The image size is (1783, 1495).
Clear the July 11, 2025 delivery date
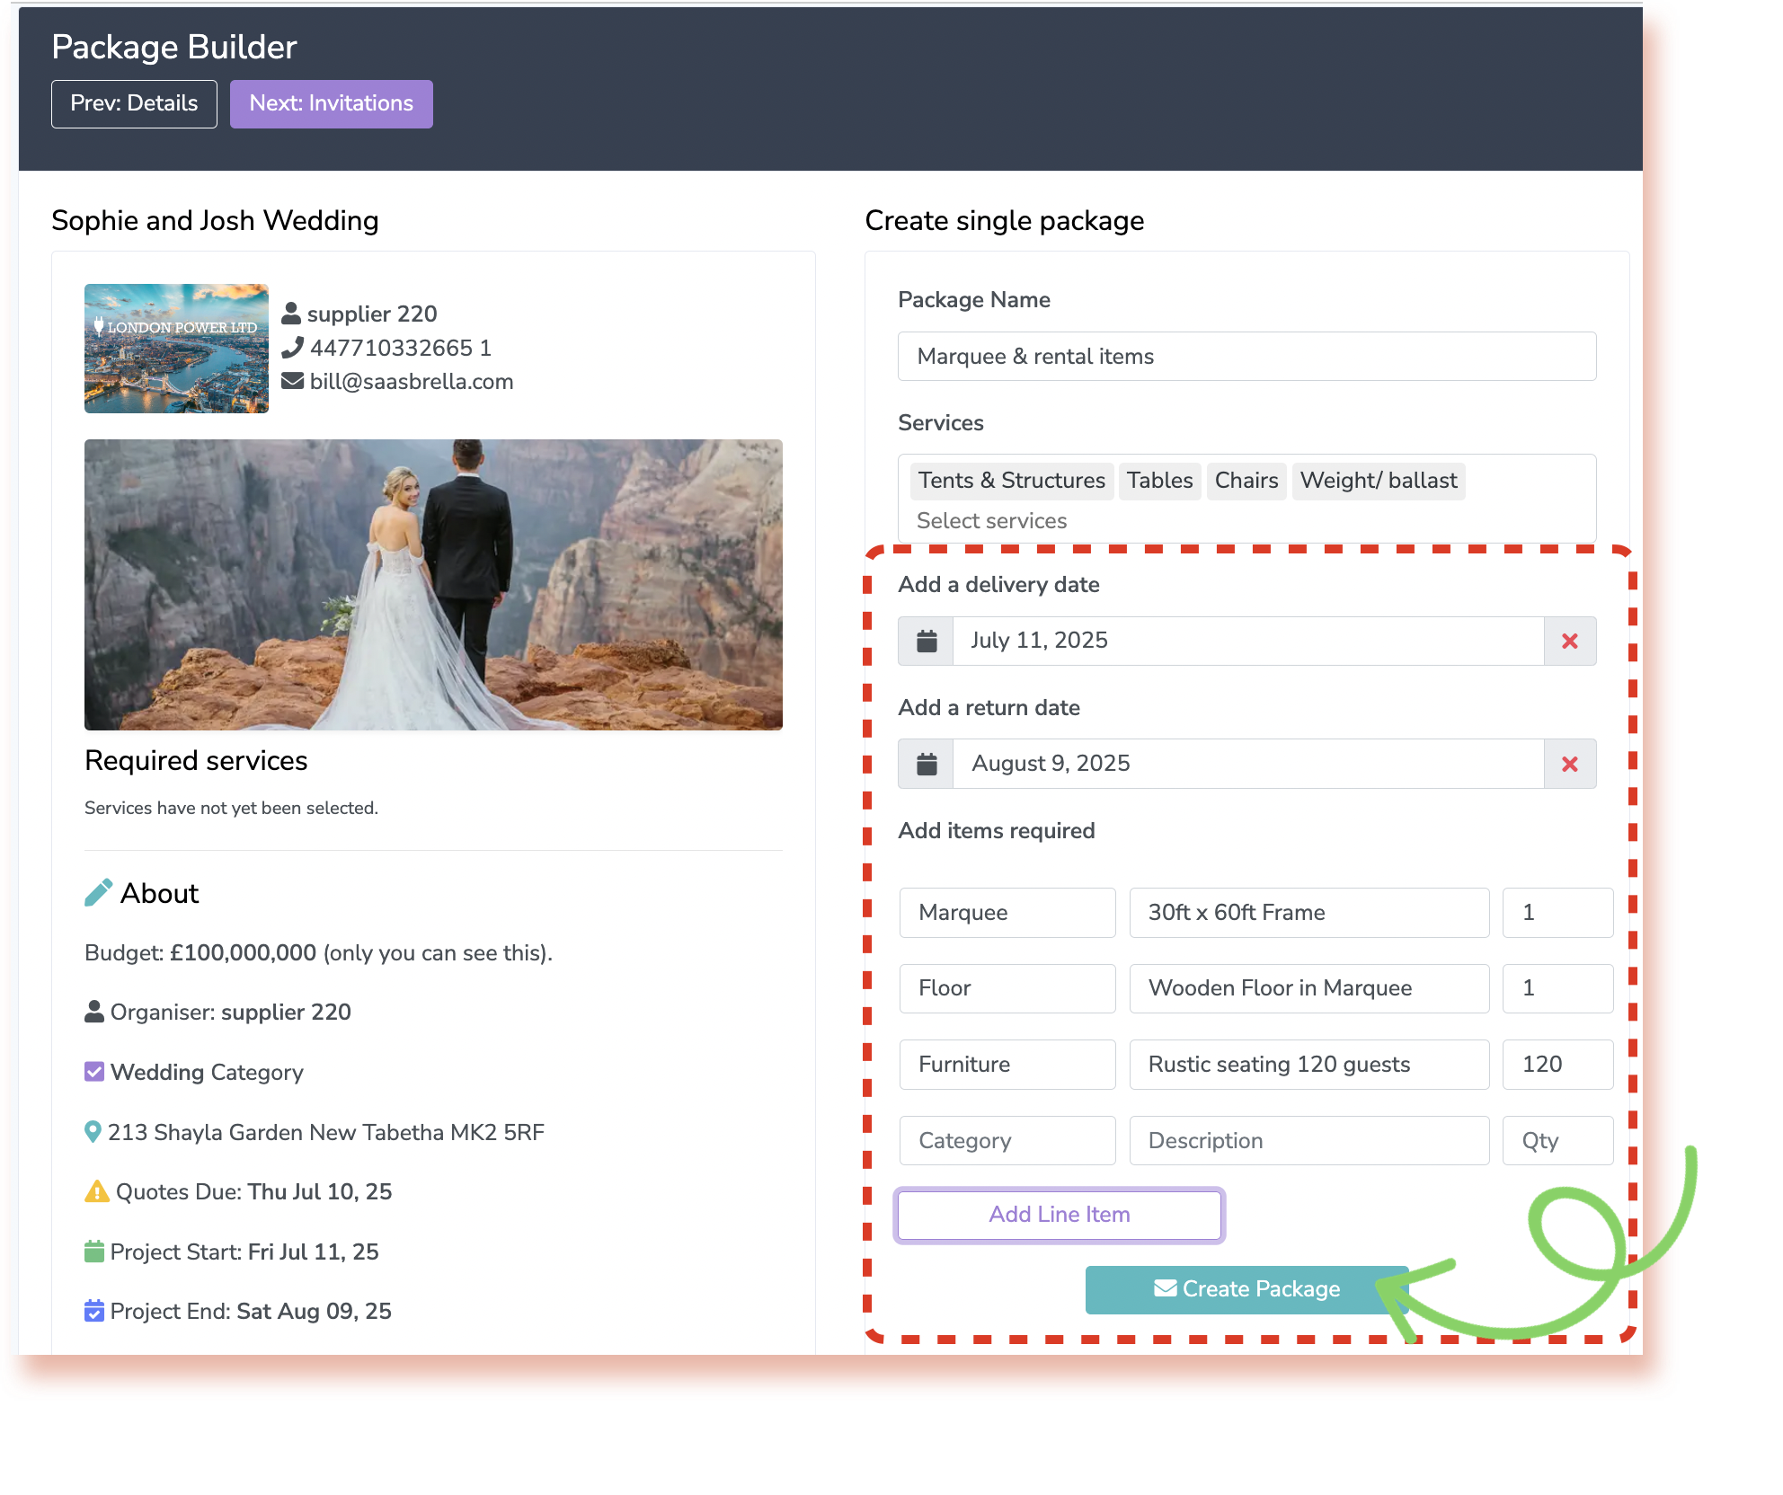1569,641
